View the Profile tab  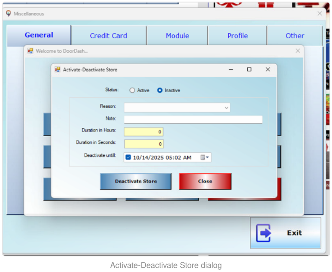point(238,36)
